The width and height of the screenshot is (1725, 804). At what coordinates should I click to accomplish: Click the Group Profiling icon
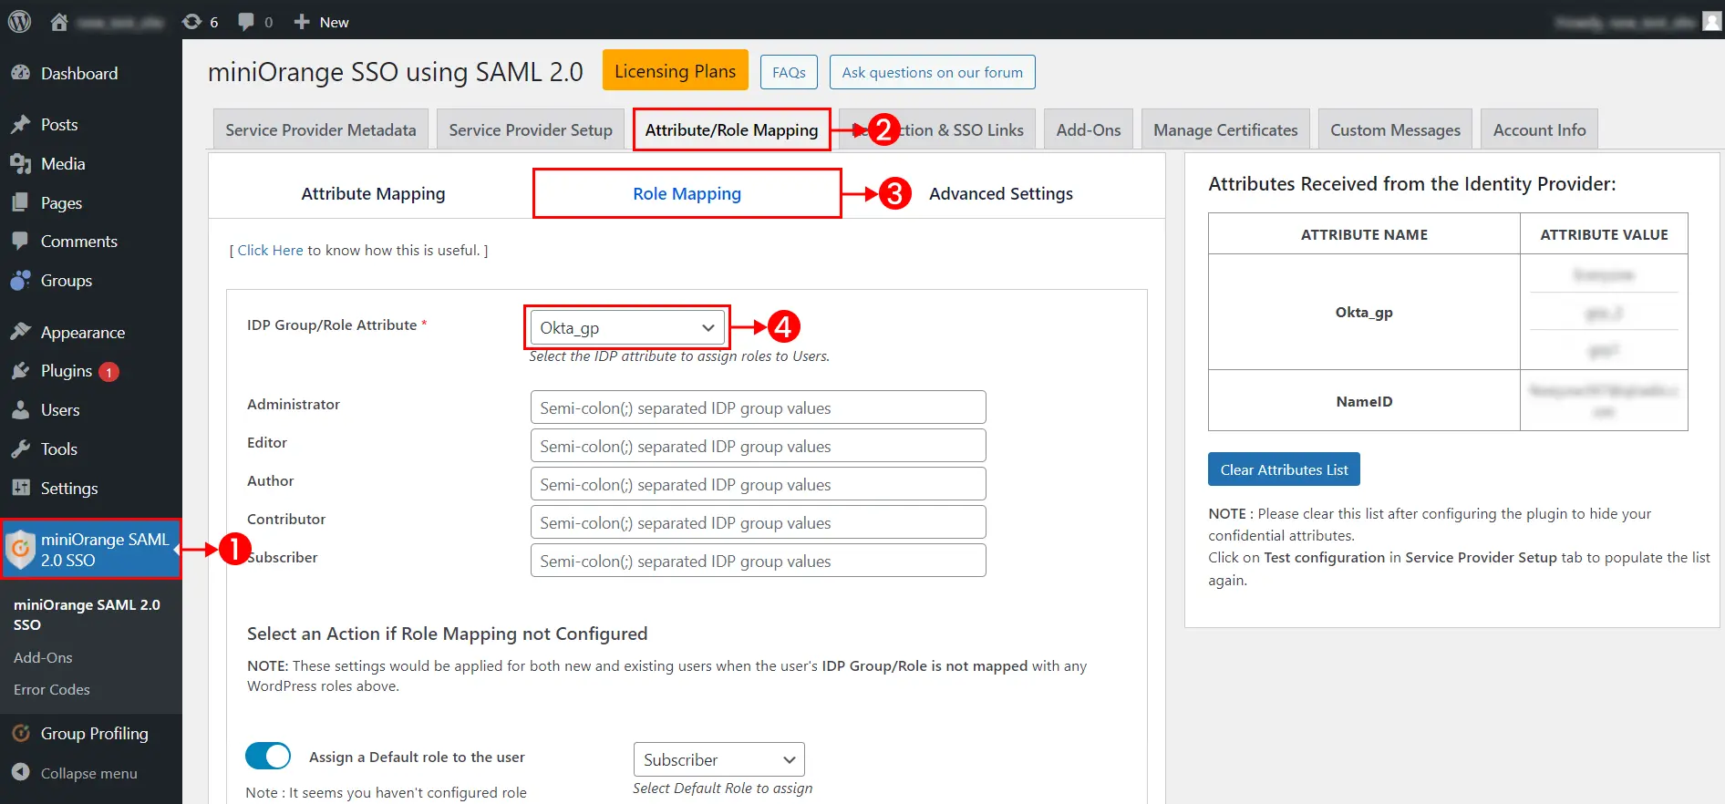click(x=21, y=733)
